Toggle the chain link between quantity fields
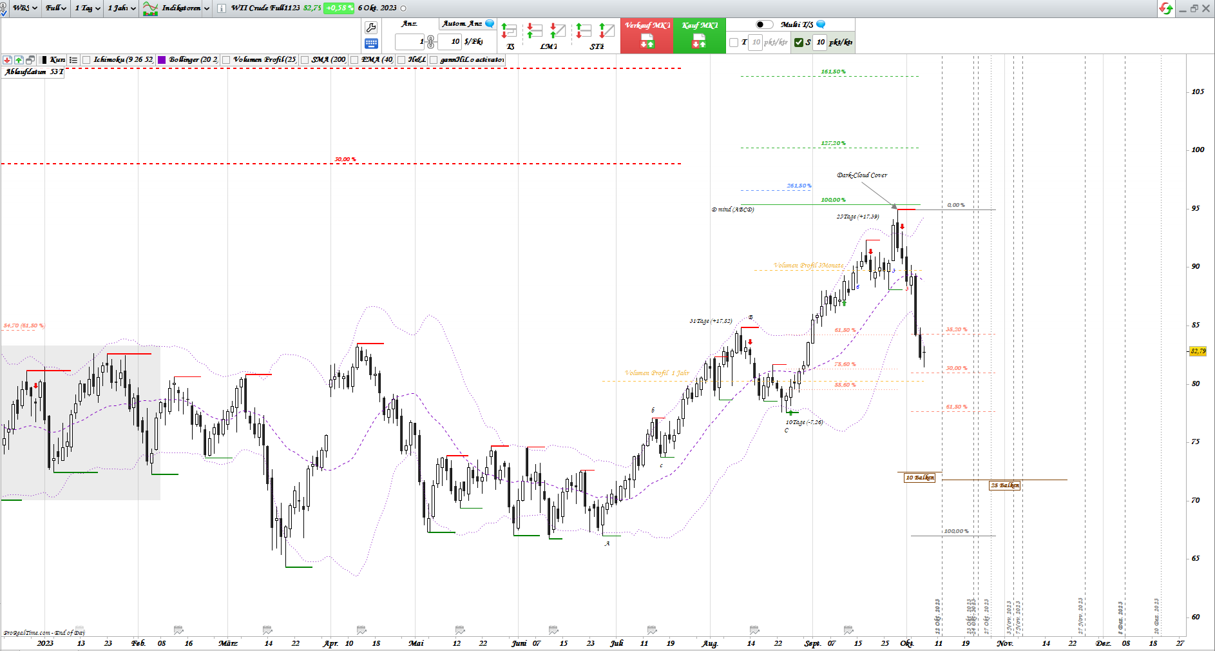This screenshot has width=1215, height=651. 430,42
